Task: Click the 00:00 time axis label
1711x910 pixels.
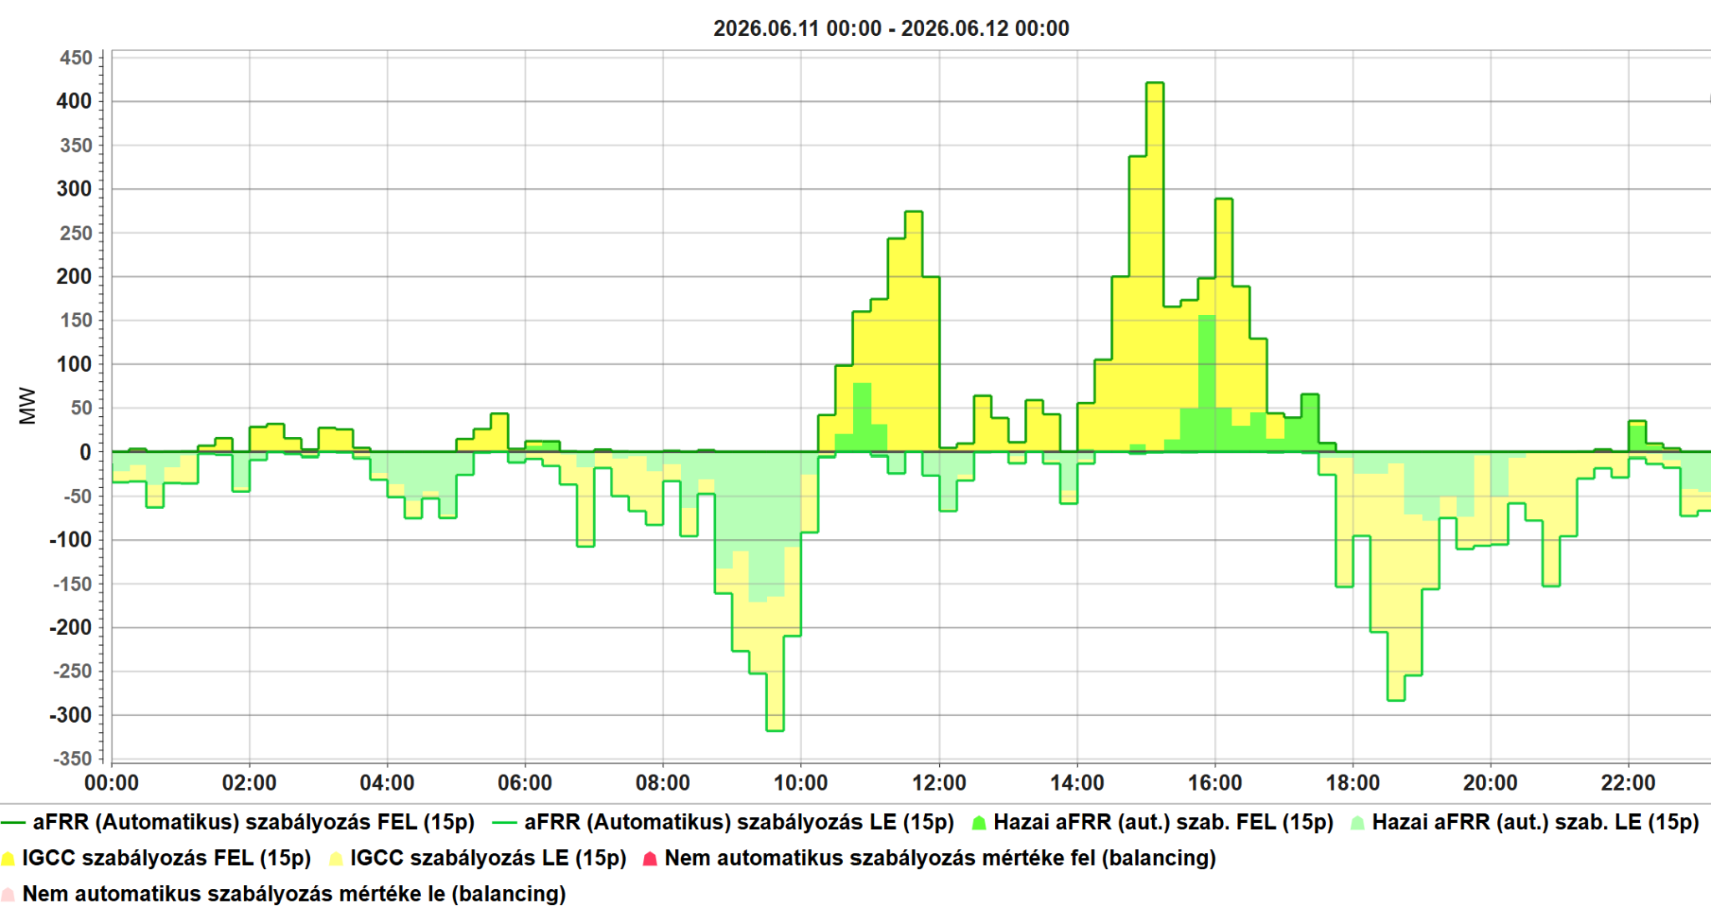Action: (x=112, y=783)
